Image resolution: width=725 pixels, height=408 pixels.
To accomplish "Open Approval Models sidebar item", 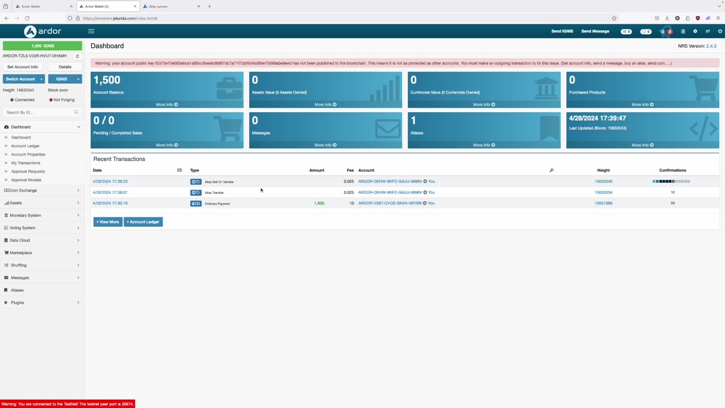I will [26, 180].
